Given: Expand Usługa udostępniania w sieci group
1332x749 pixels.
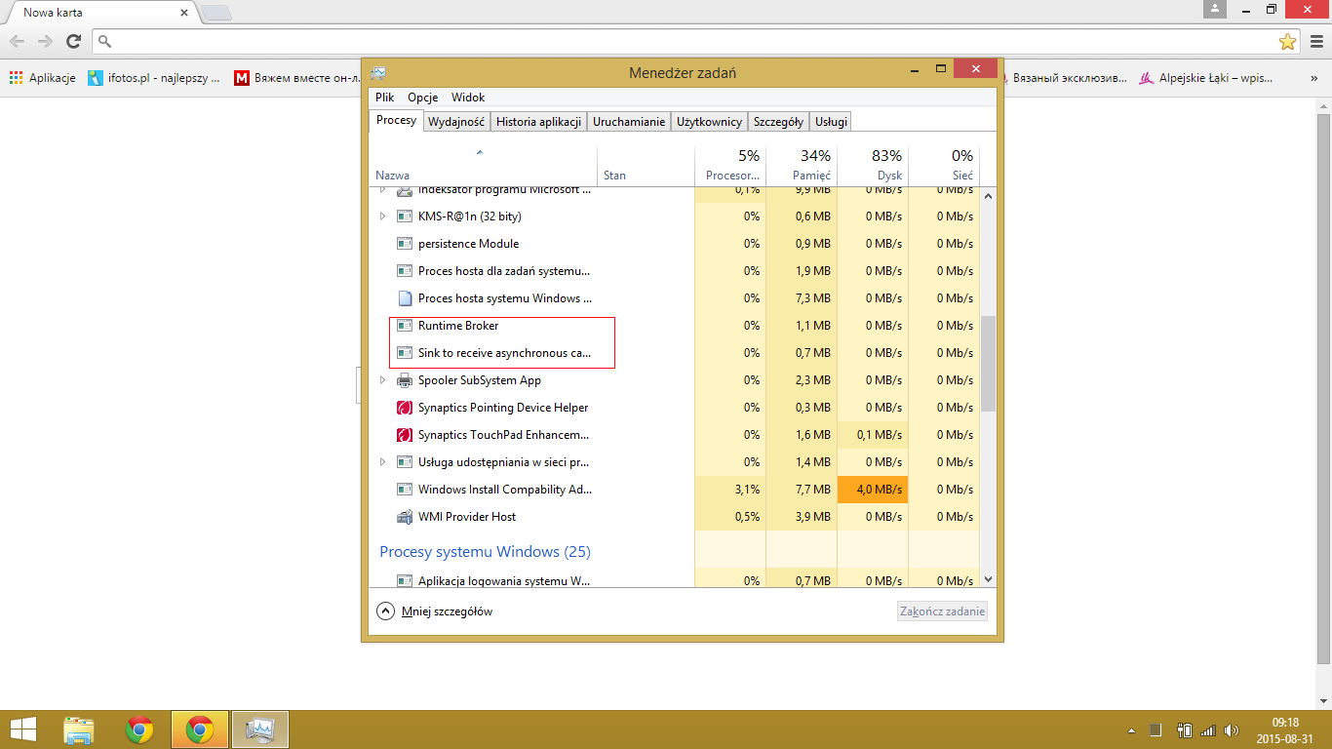Looking at the screenshot, I should [x=382, y=462].
